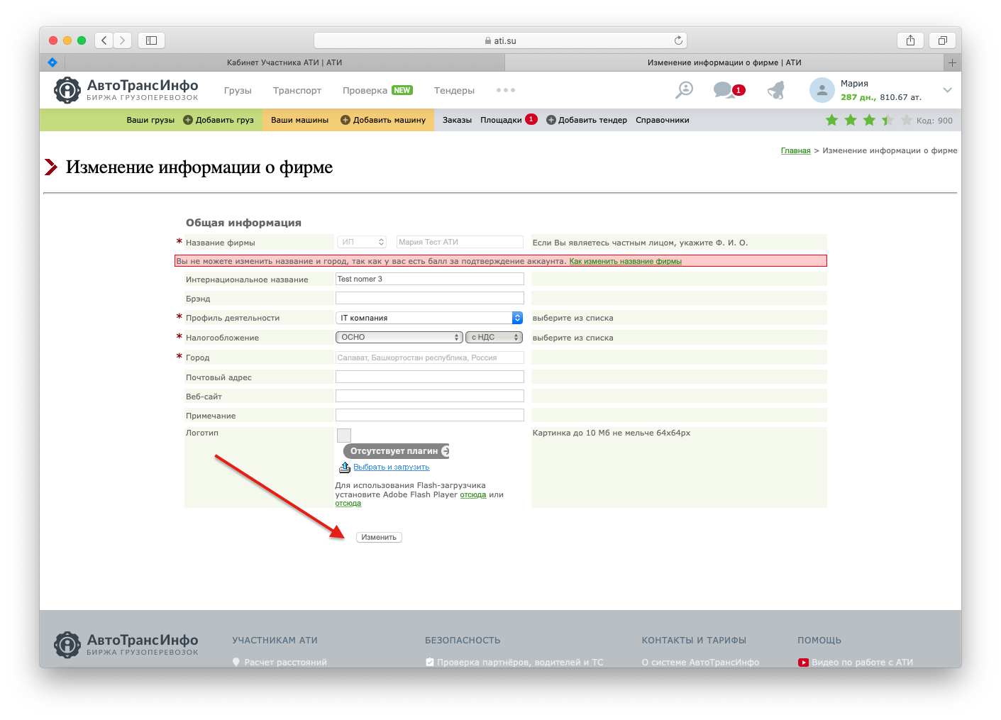Click the Safari back button
Image resolution: width=1001 pixels, height=720 pixels.
pos(104,40)
